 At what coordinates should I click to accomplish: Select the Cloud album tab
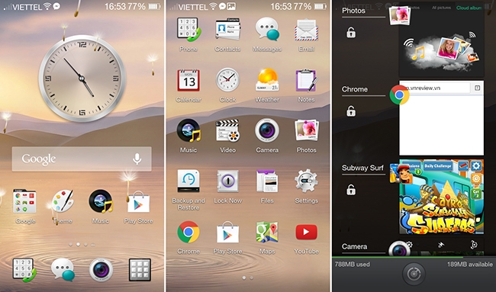[x=469, y=8]
